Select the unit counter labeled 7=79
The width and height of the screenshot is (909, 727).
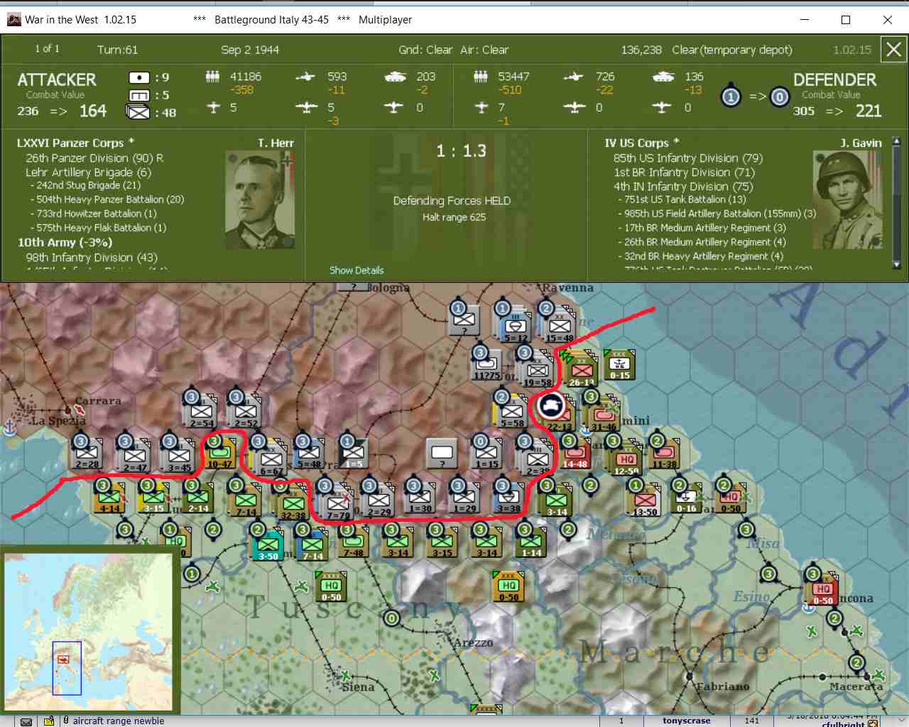pyautogui.click(x=337, y=503)
